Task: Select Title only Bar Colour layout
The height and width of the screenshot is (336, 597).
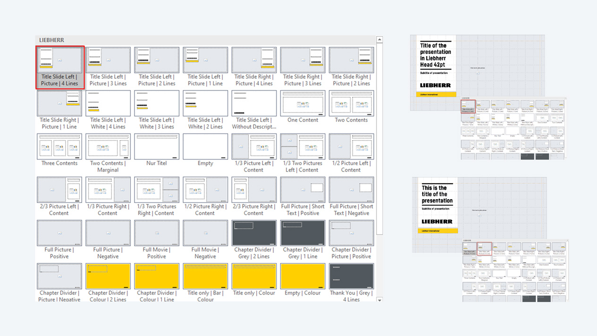Action: pos(205,277)
